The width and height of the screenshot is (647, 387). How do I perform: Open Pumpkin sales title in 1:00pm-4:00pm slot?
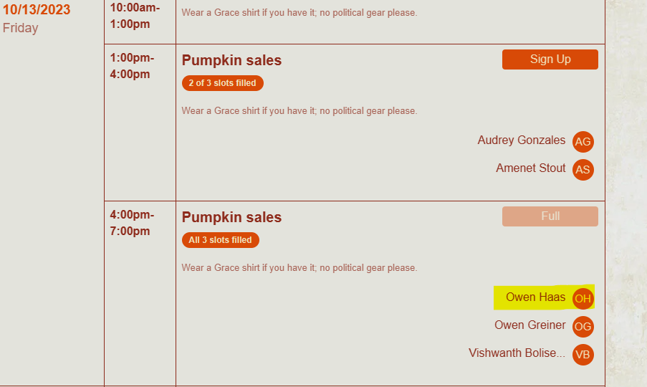(231, 61)
